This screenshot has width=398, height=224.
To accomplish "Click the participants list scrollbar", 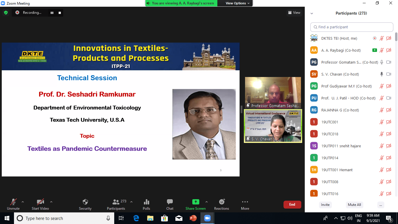I will (396, 36).
